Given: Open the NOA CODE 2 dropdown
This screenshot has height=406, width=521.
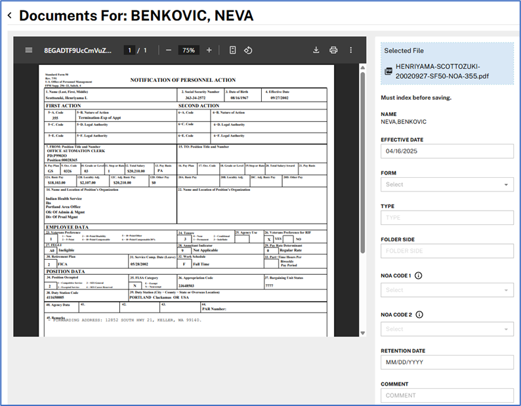Looking at the screenshot, I should coord(447,329).
